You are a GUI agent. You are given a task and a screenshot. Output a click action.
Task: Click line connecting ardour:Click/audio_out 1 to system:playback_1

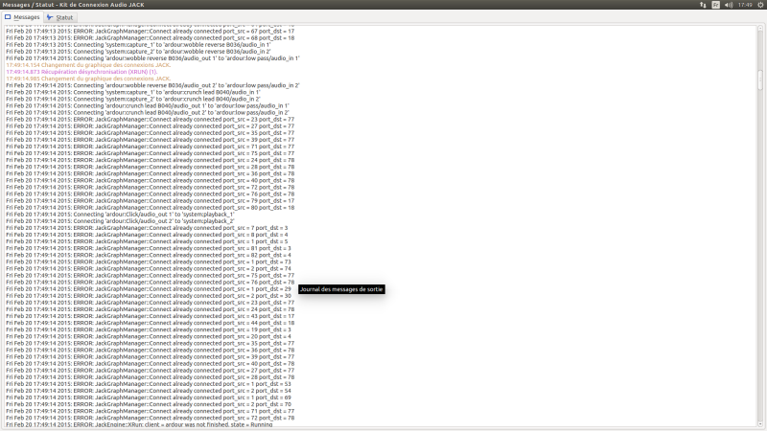click(x=121, y=215)
